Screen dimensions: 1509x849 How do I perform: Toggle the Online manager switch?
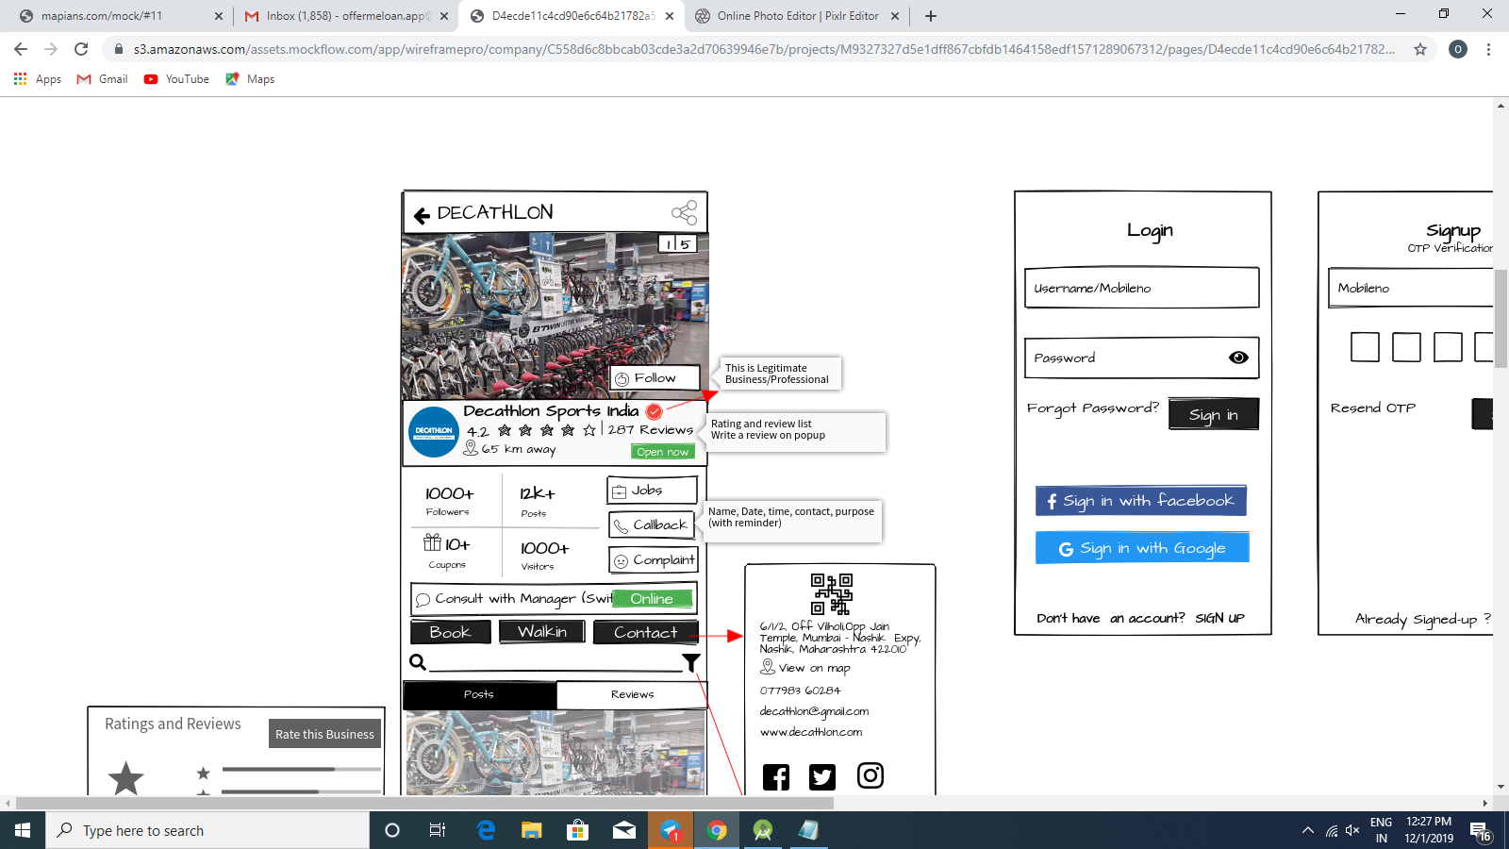pyautogui.click(x=653, y=599)
